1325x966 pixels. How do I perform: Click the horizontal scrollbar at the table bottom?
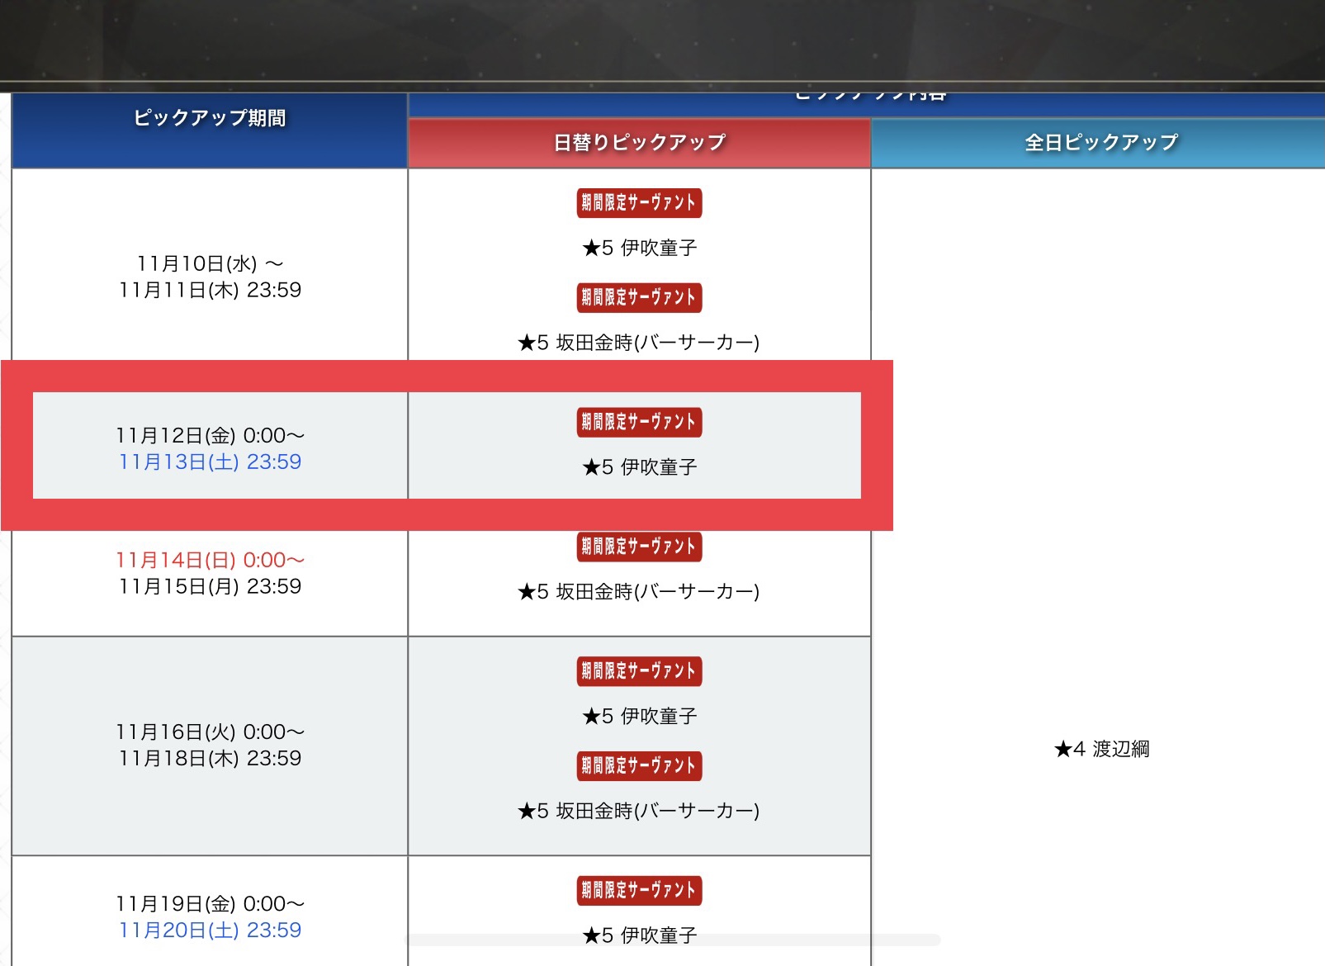(x=673, y=940)
